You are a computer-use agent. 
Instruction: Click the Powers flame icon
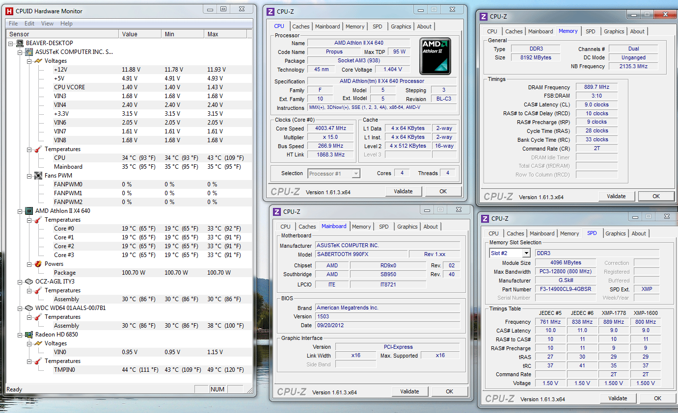(x=38, y=264)
